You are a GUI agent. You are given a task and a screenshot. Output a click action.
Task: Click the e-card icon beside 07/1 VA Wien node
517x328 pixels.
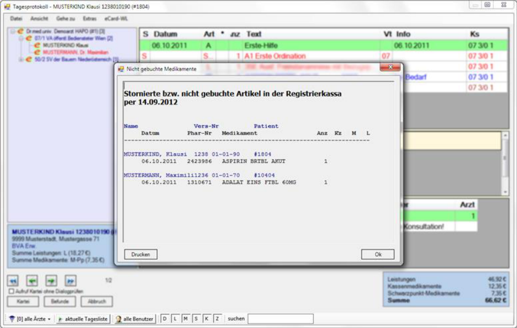pos(29,38)
